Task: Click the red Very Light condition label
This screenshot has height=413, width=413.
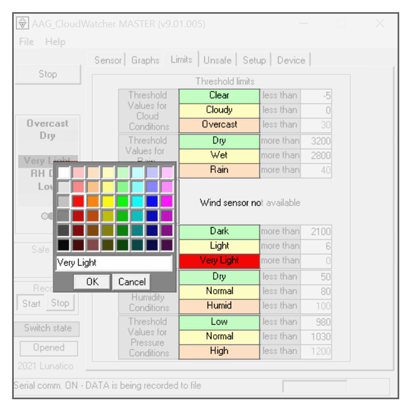Action: point(219,261)
